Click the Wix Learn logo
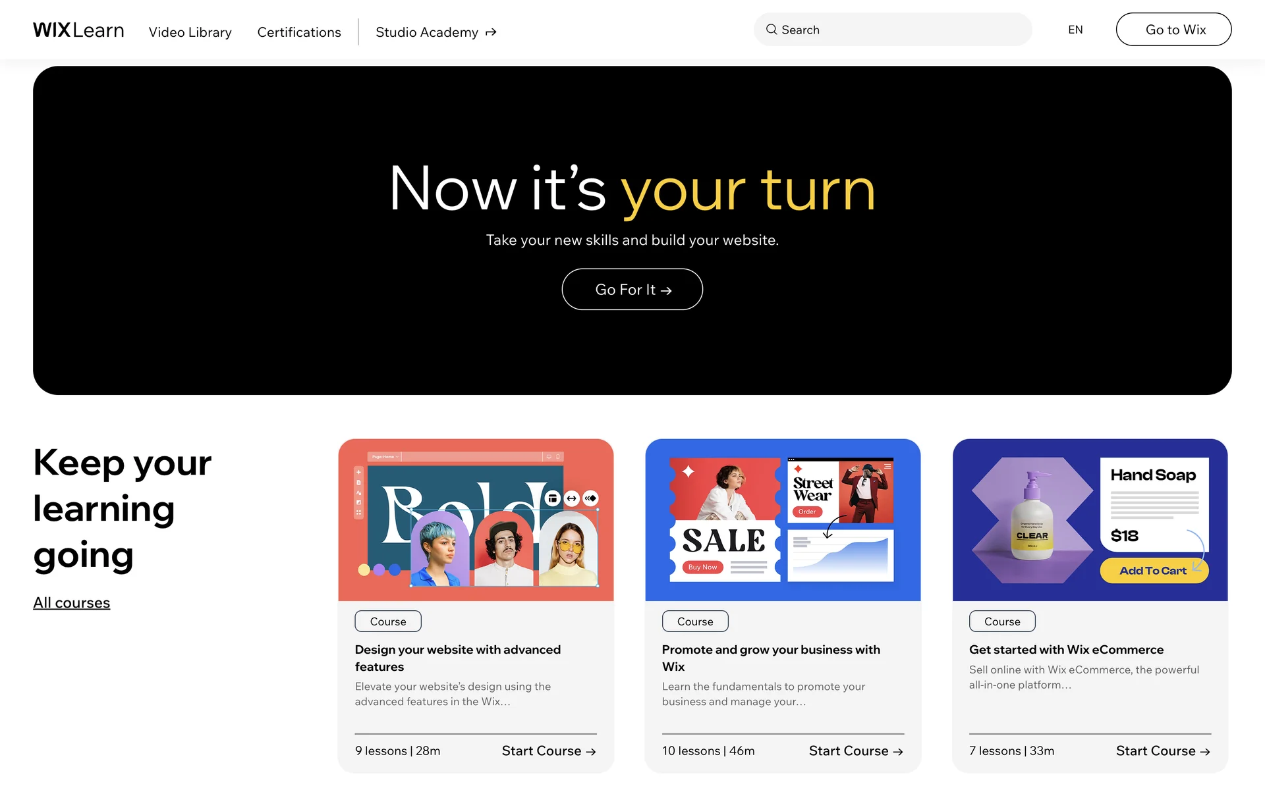Image resolution: width=1265 pixels, height=790 pixels. [78, 30]
